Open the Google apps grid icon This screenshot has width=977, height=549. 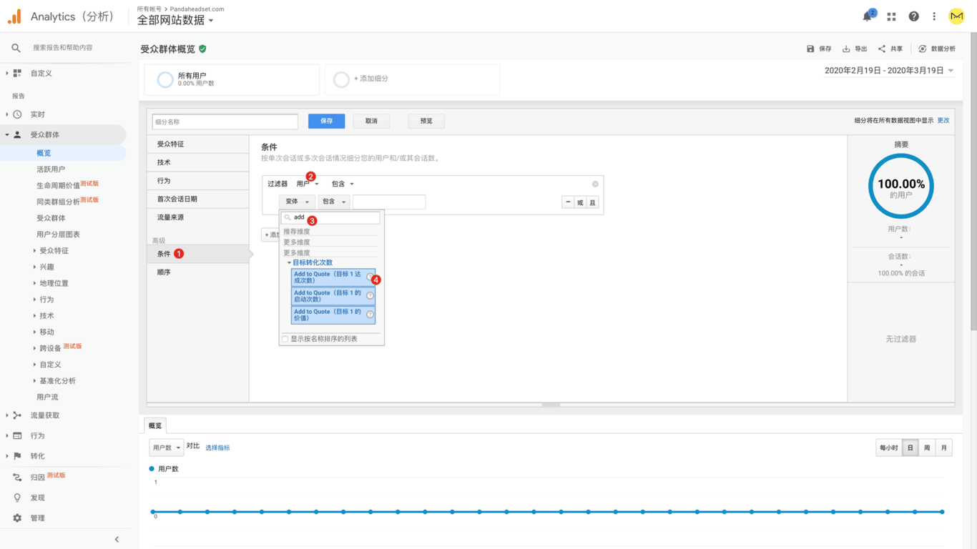(891, 16)
